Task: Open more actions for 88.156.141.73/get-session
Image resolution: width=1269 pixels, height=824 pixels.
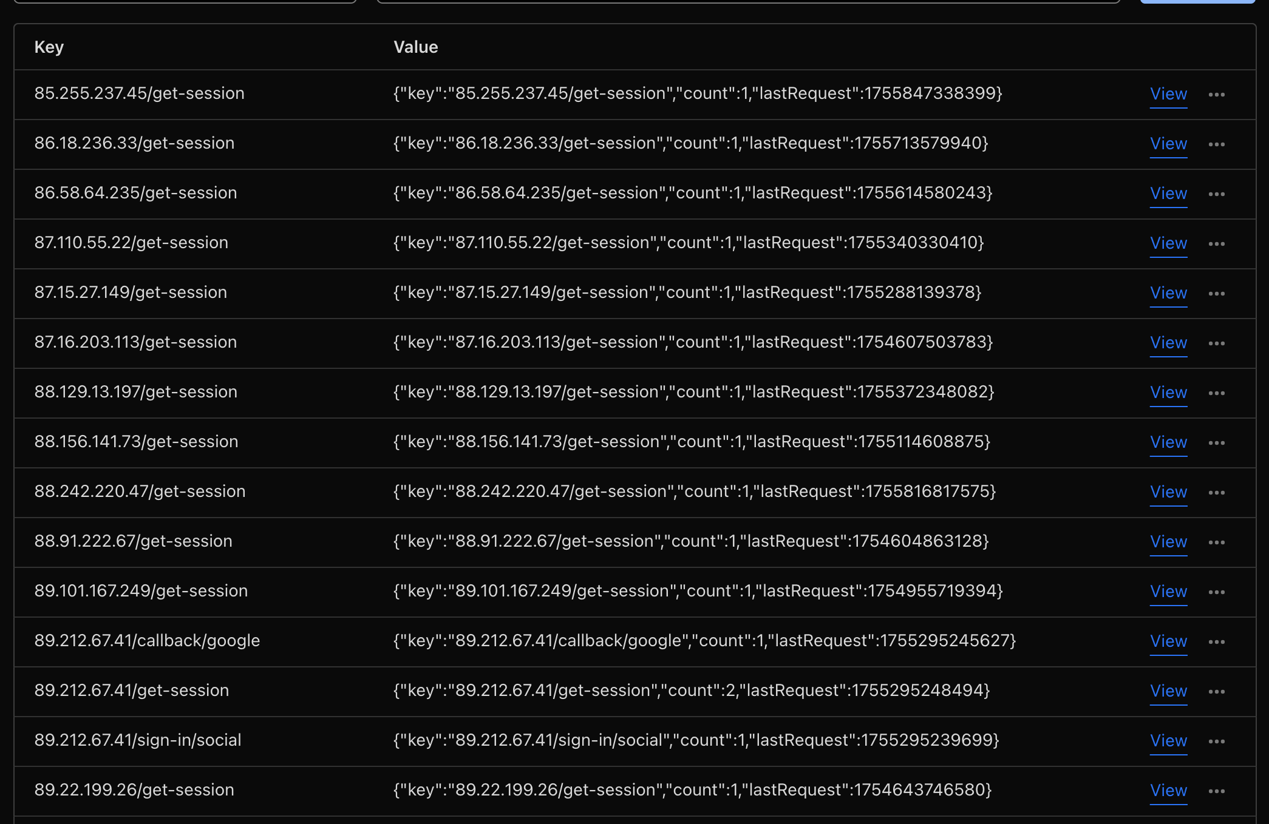Action: pyautogui.click(x=1216, y=443)
